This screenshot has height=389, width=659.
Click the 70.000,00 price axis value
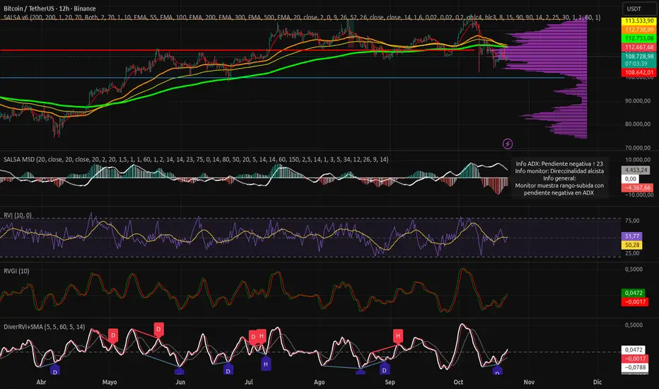tap(638, 148)
